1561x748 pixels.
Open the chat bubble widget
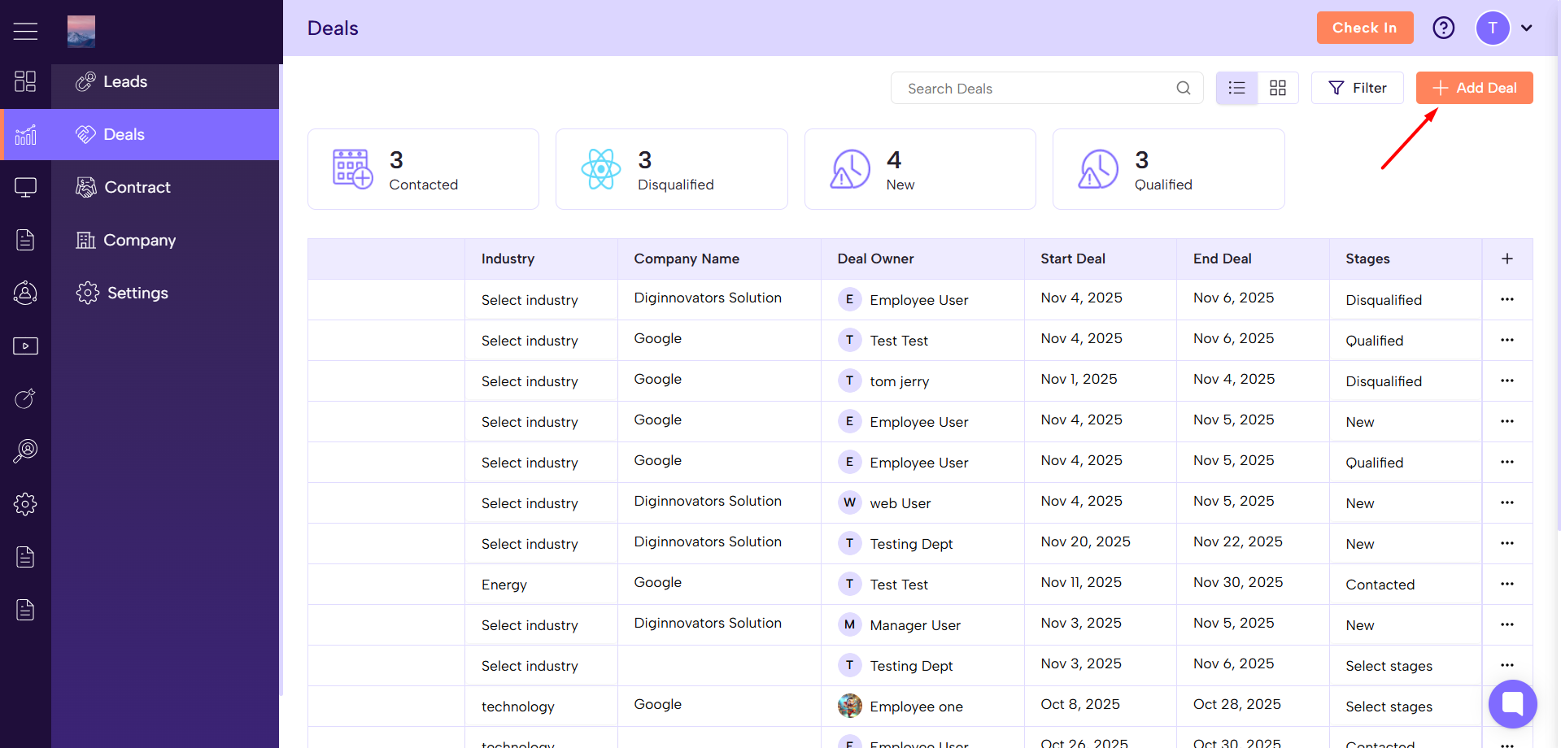(x=1512, y=703)
